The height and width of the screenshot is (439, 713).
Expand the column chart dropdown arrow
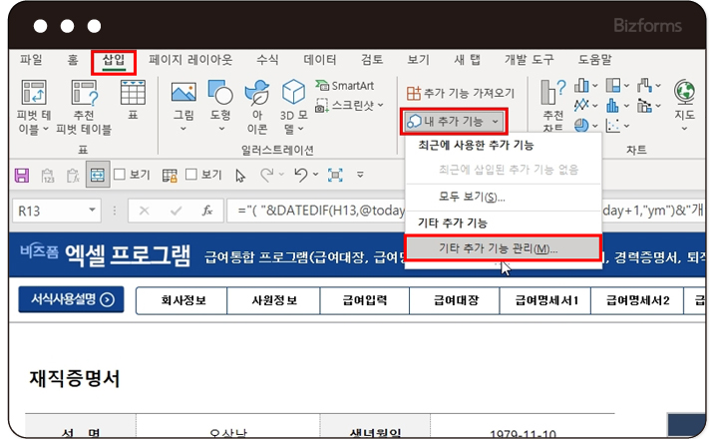pyautogui.click(x=594, y=86)
